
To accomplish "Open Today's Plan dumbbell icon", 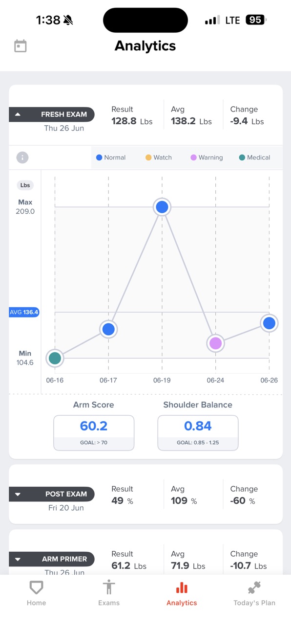I will pyautogui.click(x=254, y=587).
